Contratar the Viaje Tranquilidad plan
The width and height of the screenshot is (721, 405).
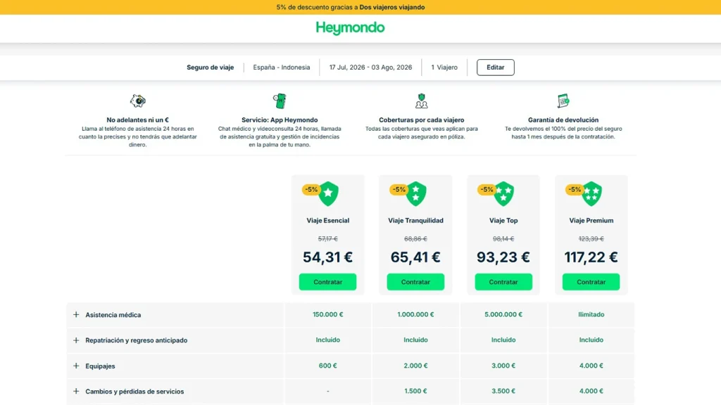(x=415, y=282)
